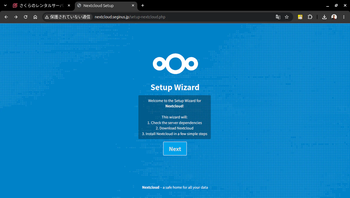Select the Nextcloud Setup tab

(x=106, y=5)
